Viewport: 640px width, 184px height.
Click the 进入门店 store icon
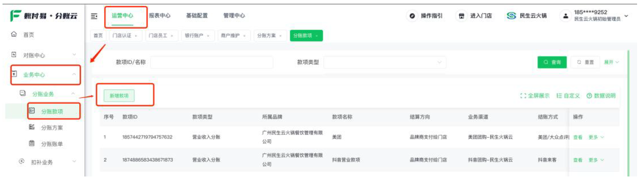[x=462, y=16]
